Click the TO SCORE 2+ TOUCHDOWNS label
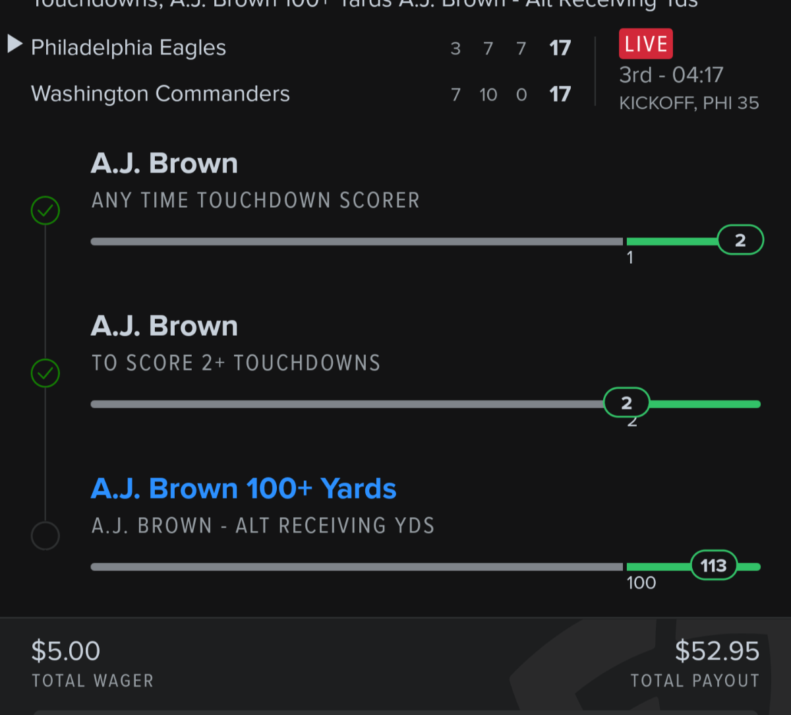The height and width of the screenshot is (715, 791). 235,363
